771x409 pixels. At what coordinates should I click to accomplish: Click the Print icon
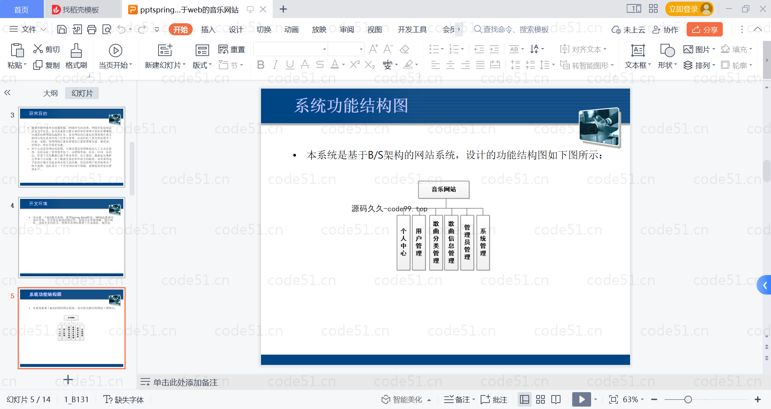coord(92,29)
